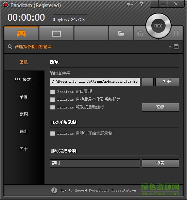Image resolution: width=187 pixels, height=200 pixels.
Task: Open the 录像 video sidebar tab
Action: 23,97
